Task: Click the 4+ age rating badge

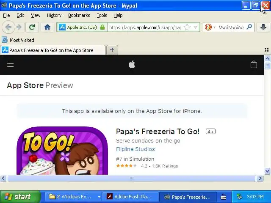Action: 210,132
